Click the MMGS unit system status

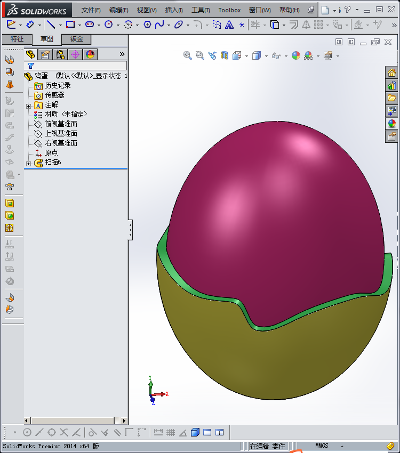click(322, 446)
